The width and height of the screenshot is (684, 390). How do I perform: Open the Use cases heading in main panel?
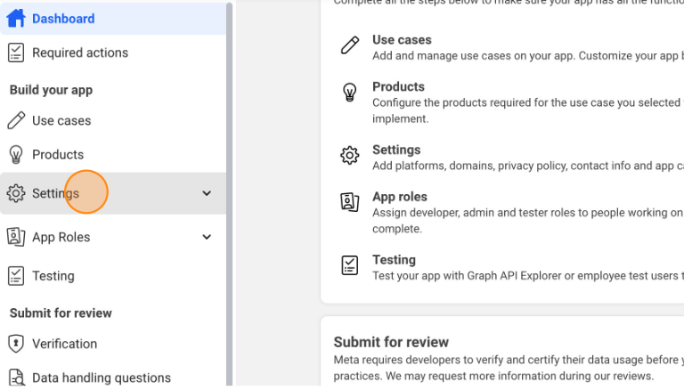(x=402, y=40)
